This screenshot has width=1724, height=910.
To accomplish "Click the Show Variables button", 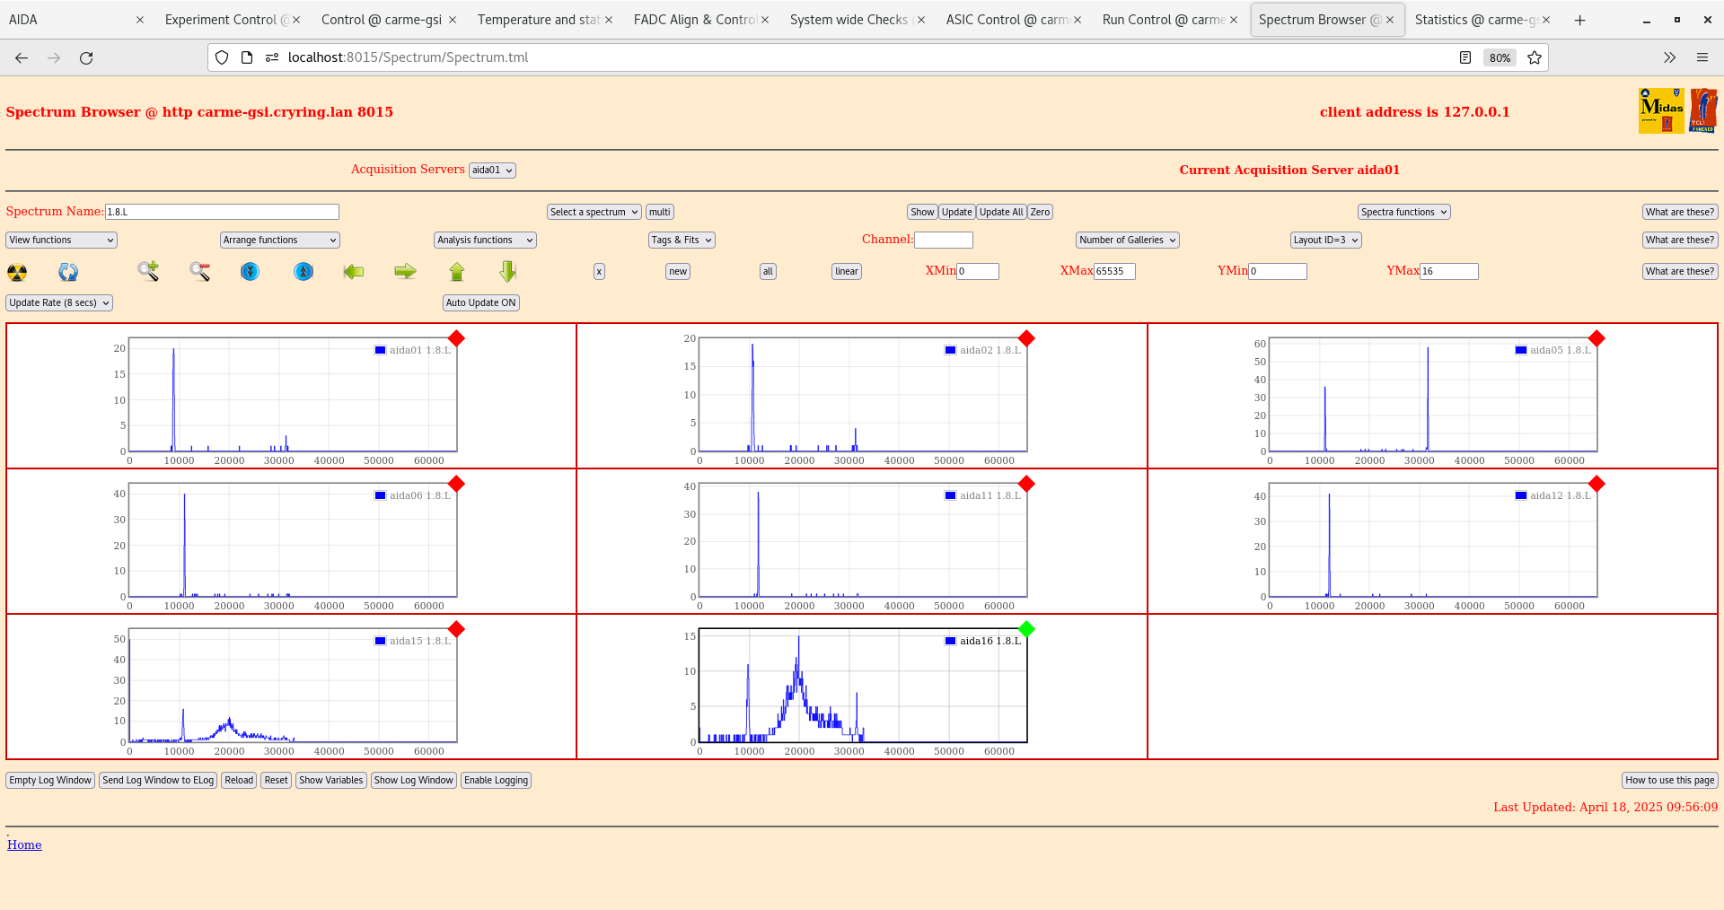I will (331, 780).
